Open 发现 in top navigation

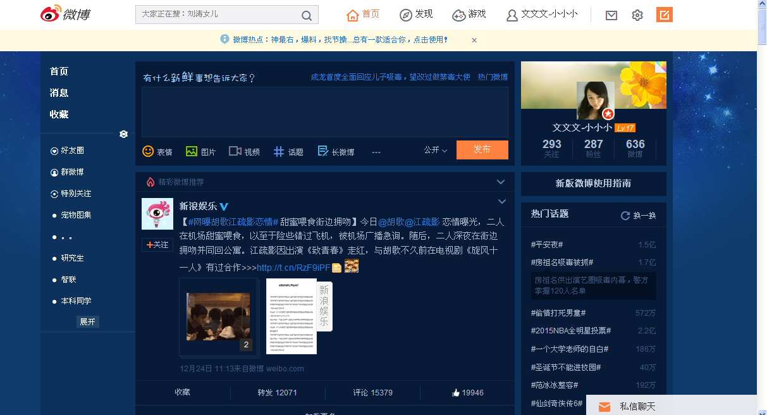416,15
